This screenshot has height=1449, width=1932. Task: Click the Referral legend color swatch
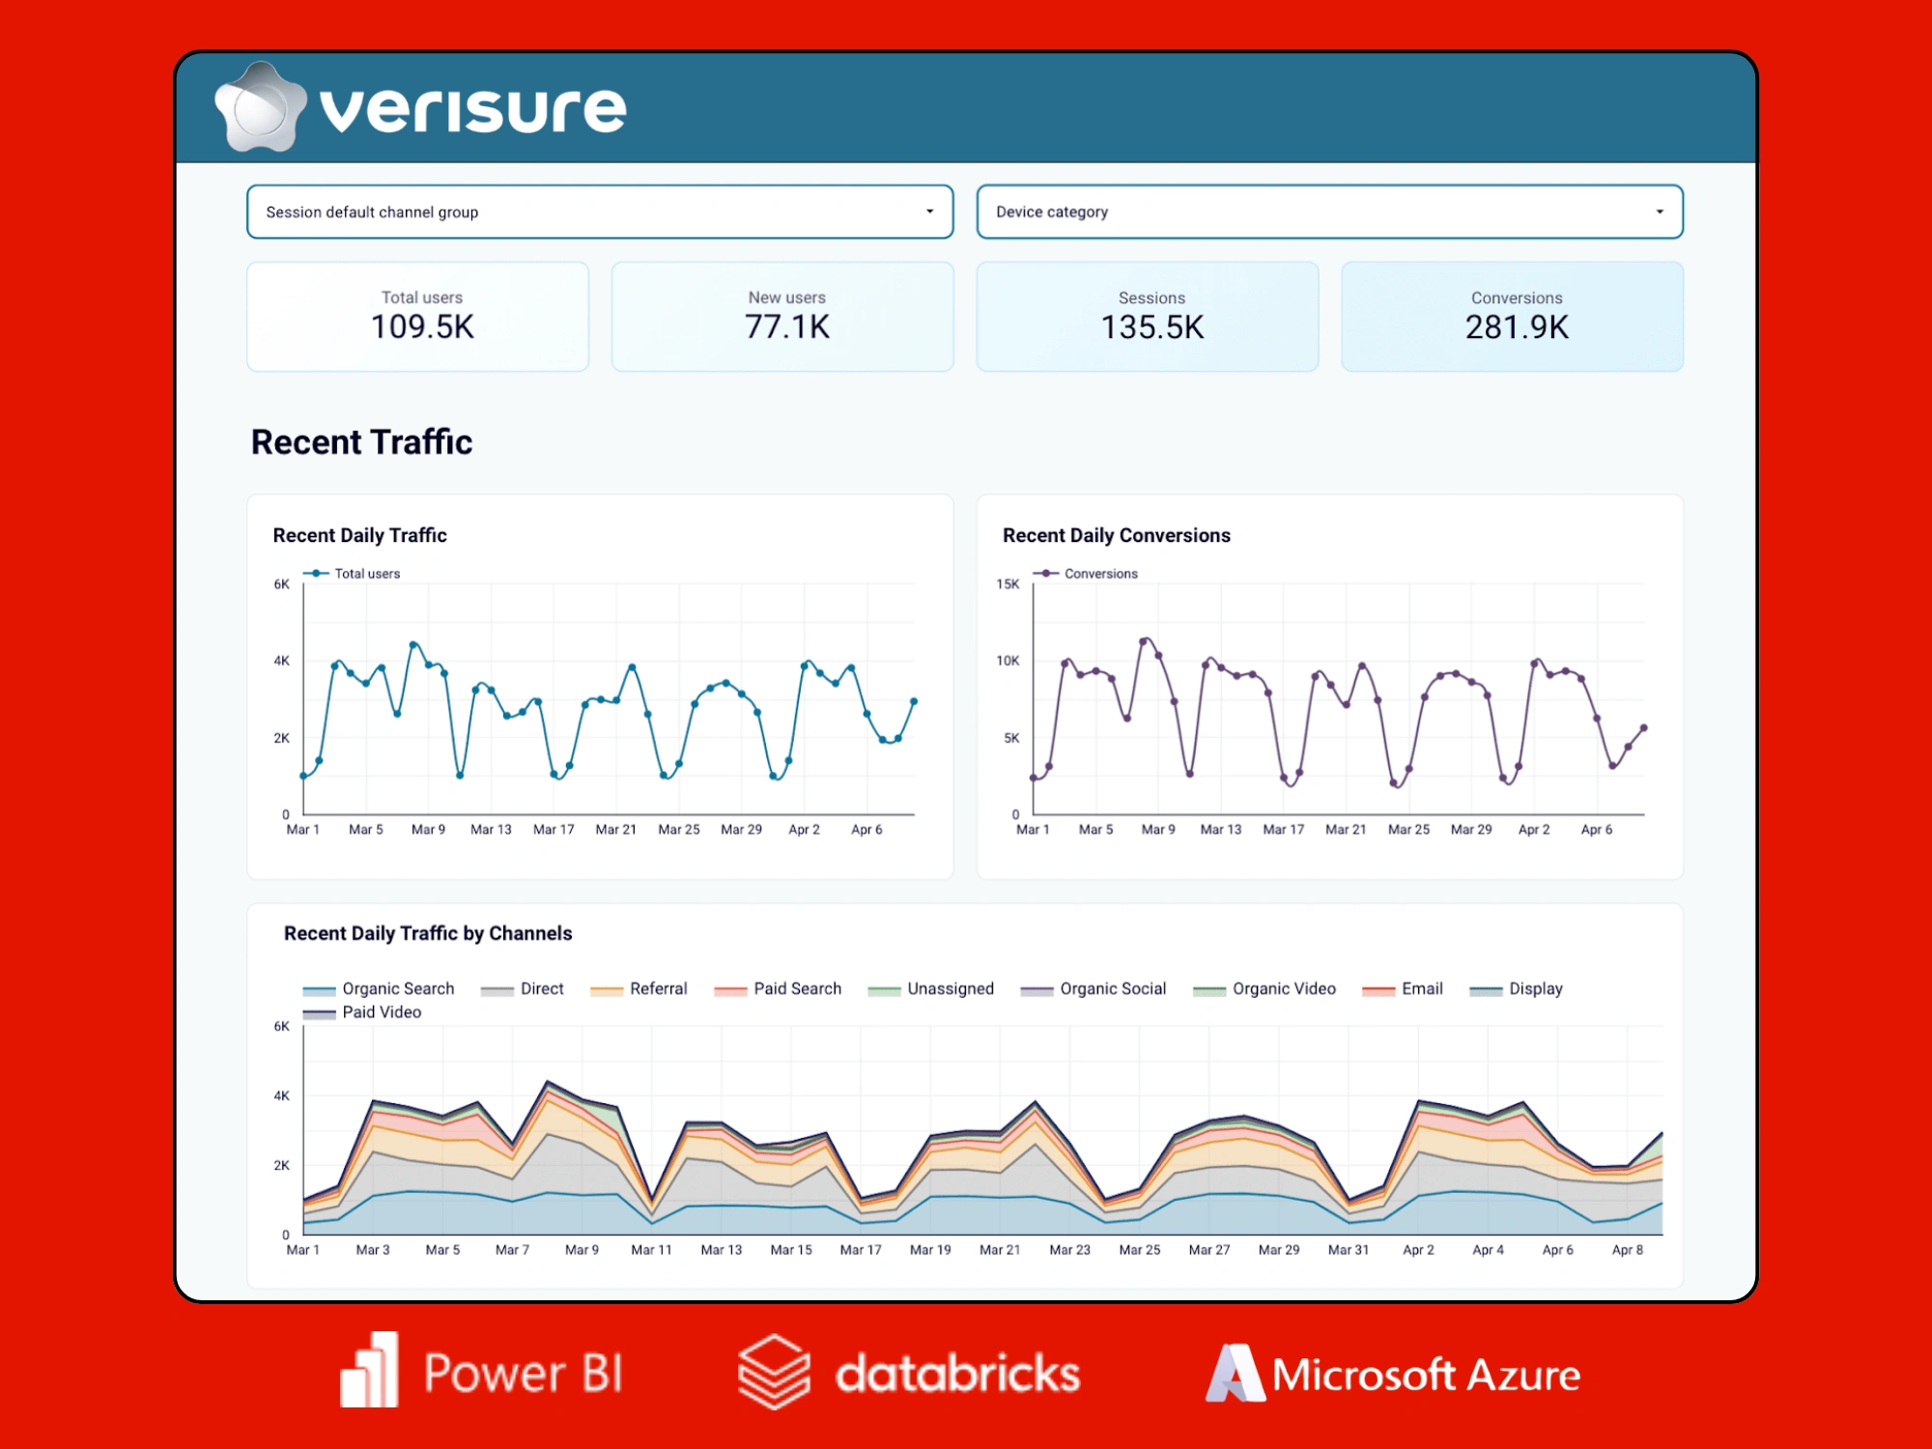[x=606, y=990]
